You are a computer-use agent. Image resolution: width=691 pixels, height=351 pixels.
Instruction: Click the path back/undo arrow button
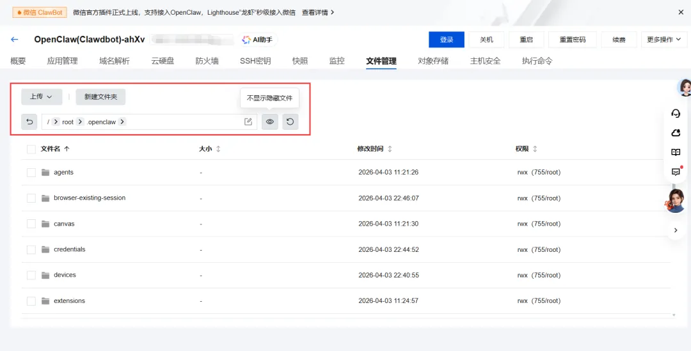pos(29,122)
